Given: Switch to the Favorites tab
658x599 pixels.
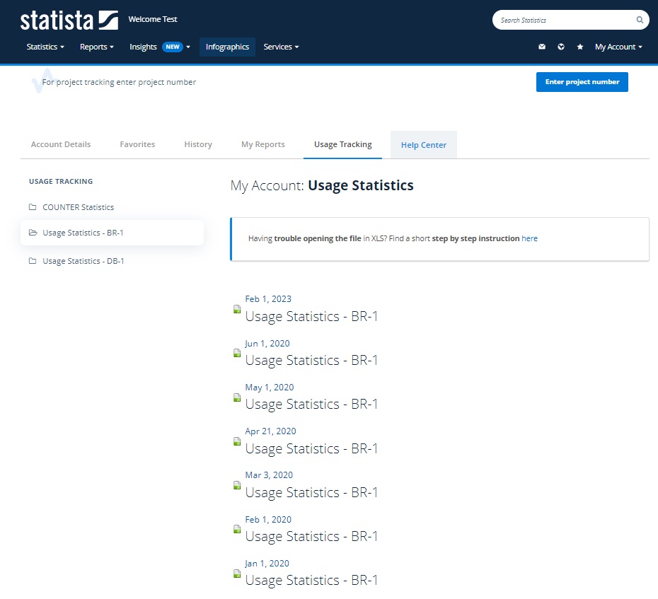Looking at the screenshot, I should coord(137,144).
